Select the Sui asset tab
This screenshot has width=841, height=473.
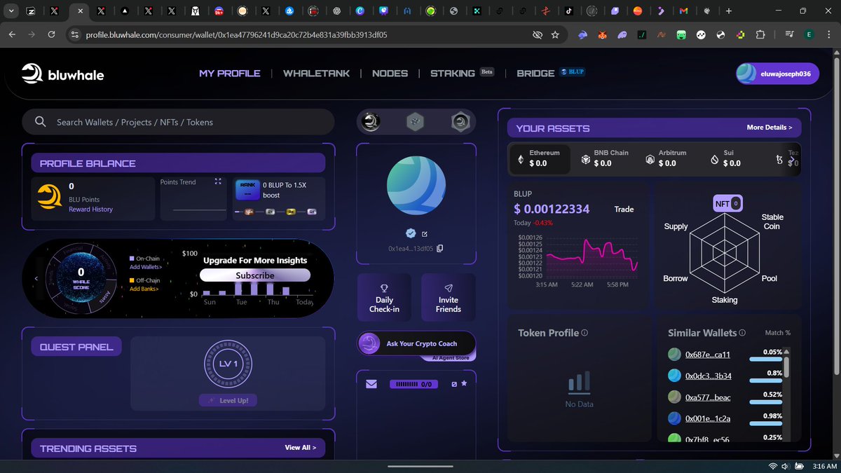(x=725, y=158)
